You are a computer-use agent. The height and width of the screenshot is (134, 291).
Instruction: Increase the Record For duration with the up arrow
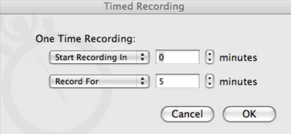tap(210, 79)
